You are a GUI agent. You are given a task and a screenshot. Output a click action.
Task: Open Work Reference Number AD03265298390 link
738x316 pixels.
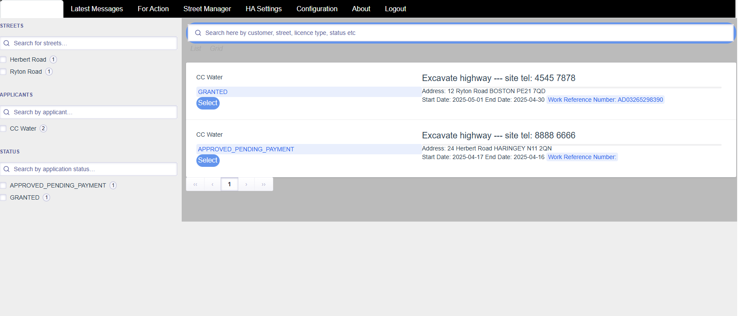coord(605,100)
